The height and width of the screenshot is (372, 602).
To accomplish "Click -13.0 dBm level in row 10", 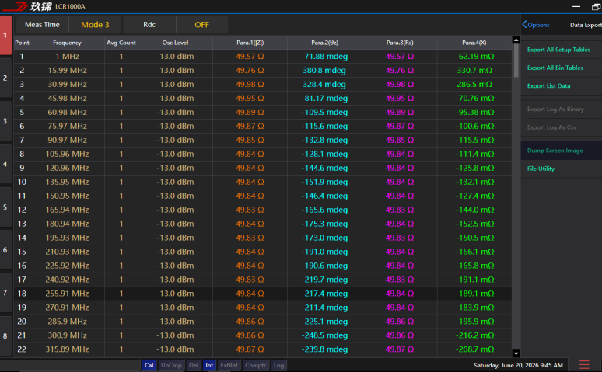I will 175,182.
